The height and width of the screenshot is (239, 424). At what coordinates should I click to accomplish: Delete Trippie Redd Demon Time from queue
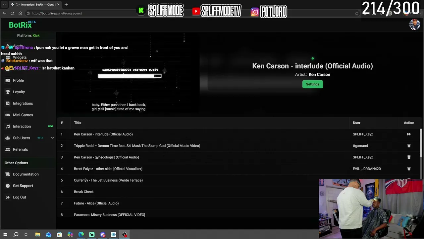409,146
